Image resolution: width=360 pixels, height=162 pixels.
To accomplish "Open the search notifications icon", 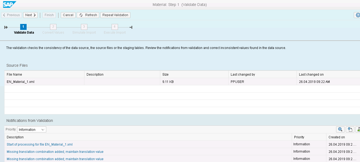I will pyautogui.click(x=340, y=129).
